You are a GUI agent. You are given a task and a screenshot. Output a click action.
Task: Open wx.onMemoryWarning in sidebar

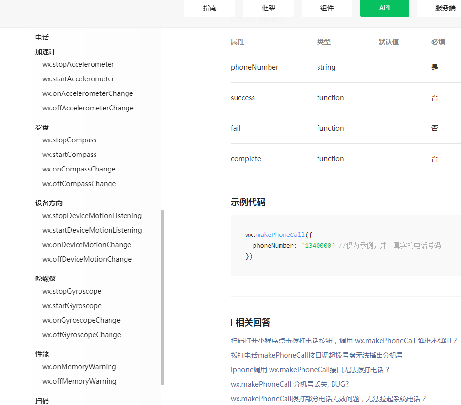tap(79, 367)
